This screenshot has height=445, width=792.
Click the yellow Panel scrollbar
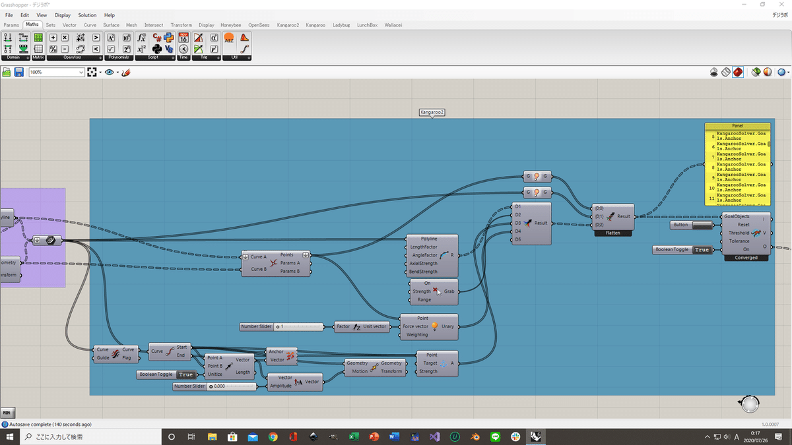pos(768,144)
